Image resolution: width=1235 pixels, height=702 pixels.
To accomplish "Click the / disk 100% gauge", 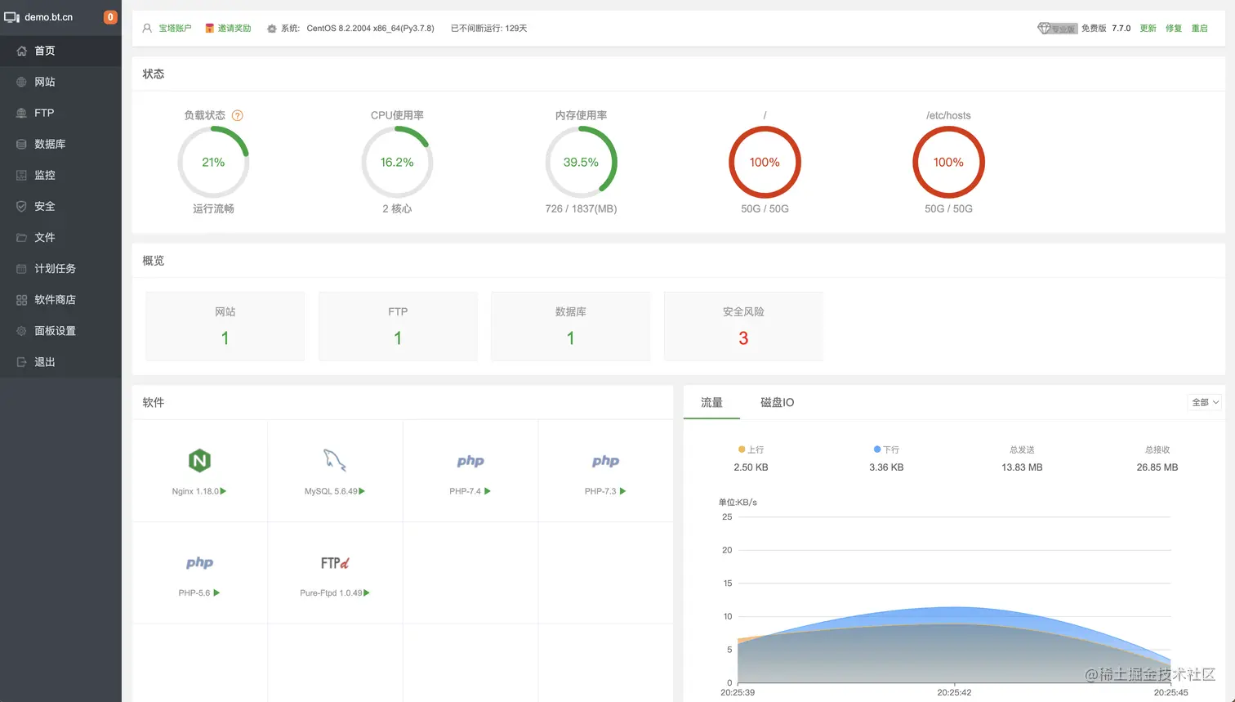I will coord(765,162).
